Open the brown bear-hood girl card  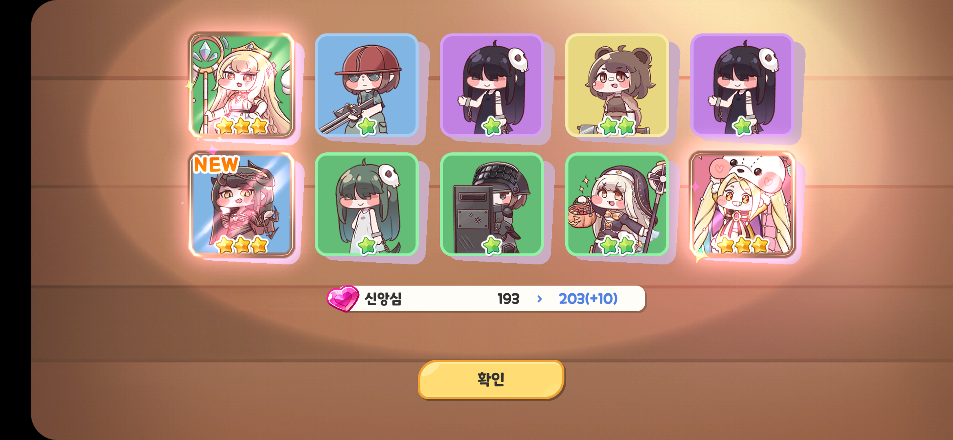(617, 85)
